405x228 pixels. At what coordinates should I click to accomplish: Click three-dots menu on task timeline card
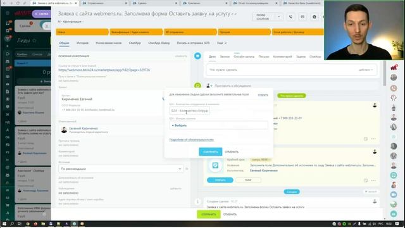[x=373, y=180]
